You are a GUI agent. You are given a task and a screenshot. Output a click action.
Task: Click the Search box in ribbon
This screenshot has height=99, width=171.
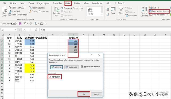pos(119,3)
